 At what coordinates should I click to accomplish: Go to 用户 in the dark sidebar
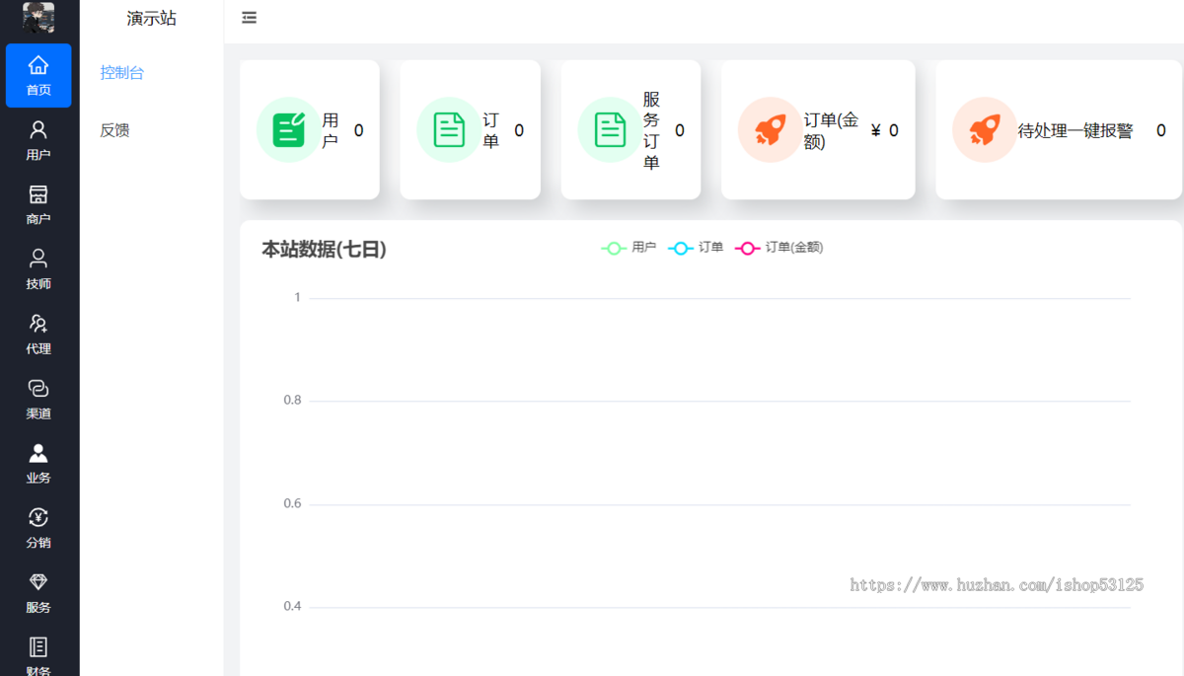38,140
